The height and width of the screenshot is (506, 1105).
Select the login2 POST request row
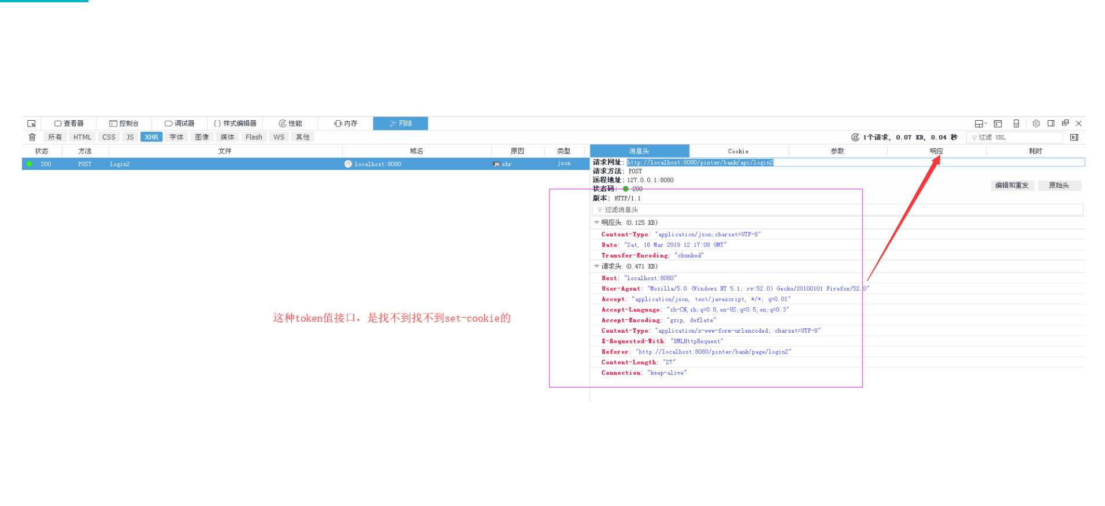point(306,164)
